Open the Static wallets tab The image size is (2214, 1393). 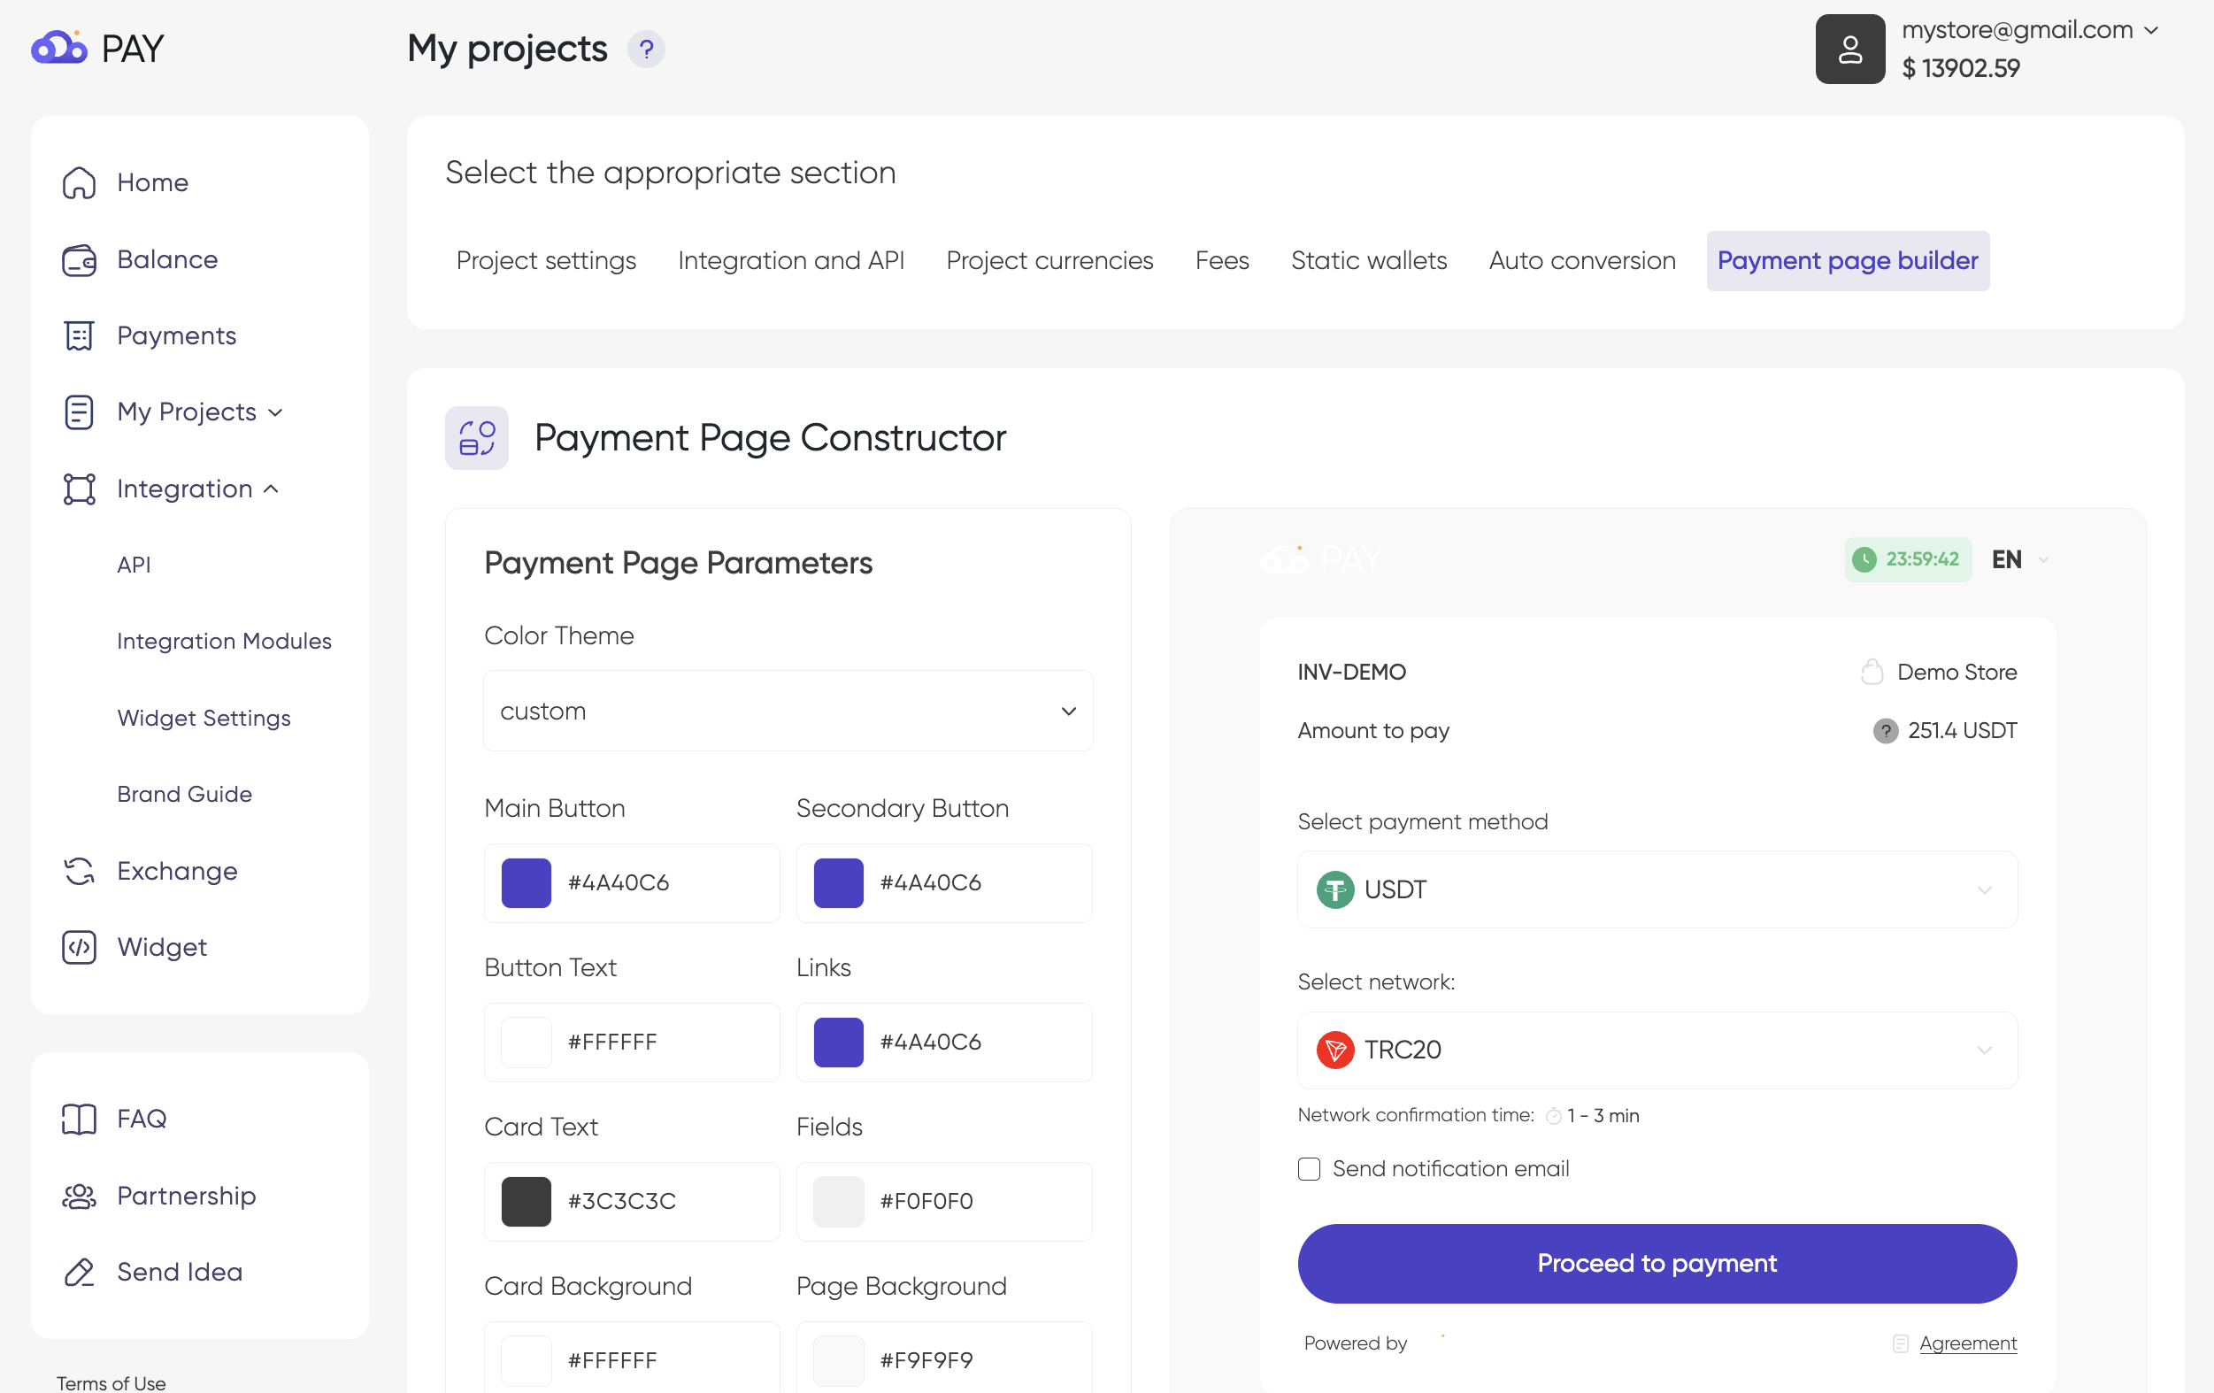[1367, 260]
